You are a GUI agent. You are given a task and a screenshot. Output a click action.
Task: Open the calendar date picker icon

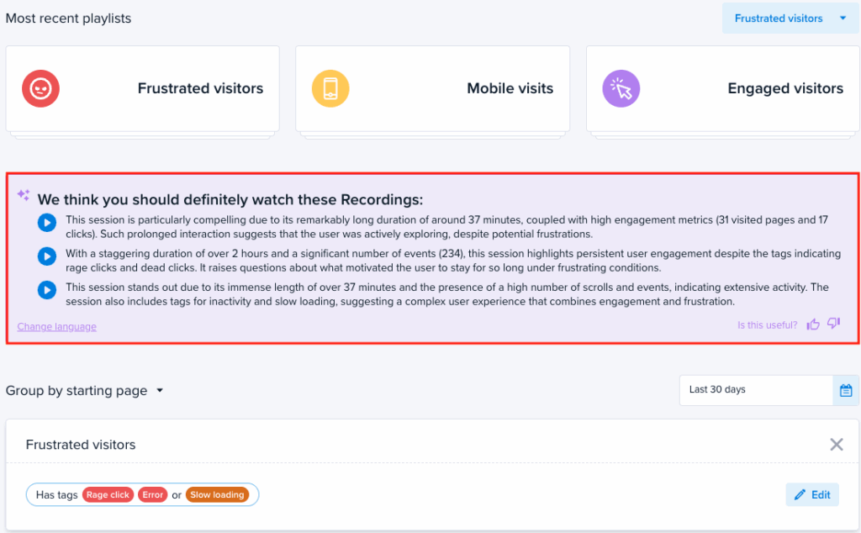click(846, 390)
